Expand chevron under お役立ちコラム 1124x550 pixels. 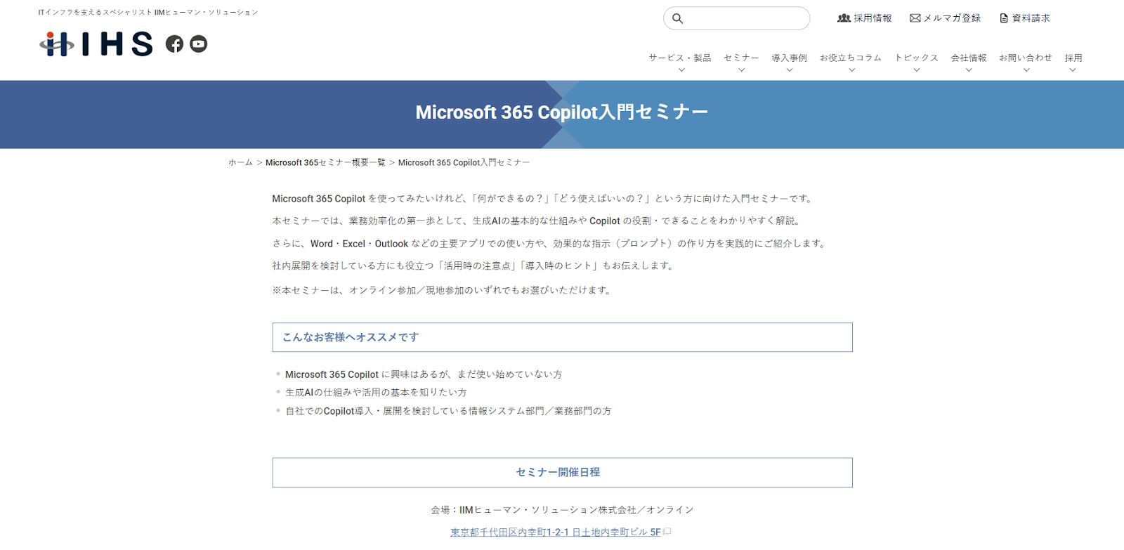[x=851, y=70]
